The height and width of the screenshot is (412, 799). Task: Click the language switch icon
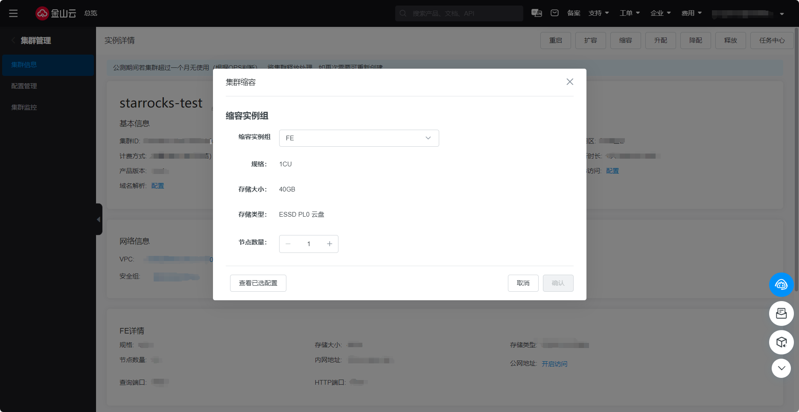pos(537,13)
